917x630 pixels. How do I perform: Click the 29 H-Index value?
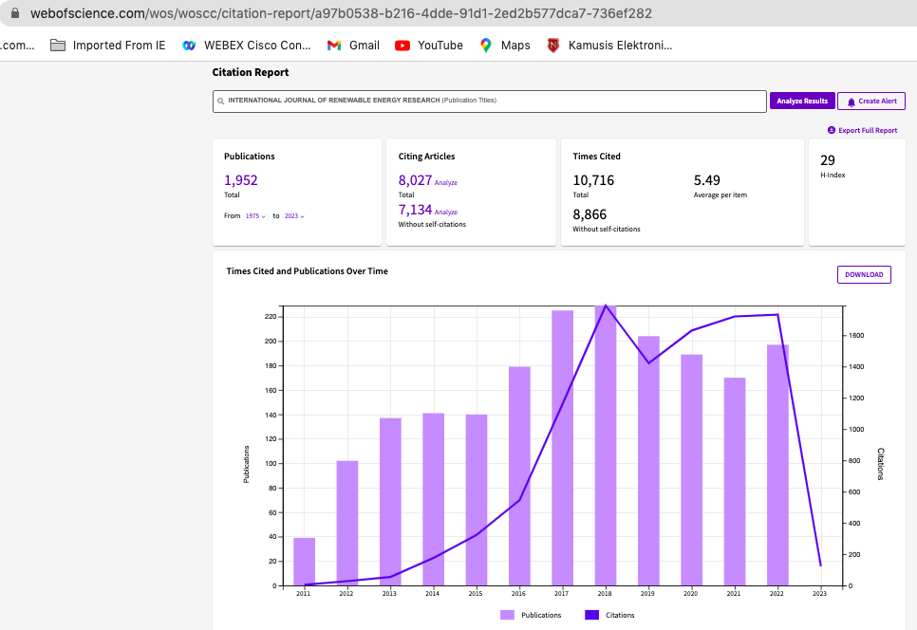coord(828,160)
